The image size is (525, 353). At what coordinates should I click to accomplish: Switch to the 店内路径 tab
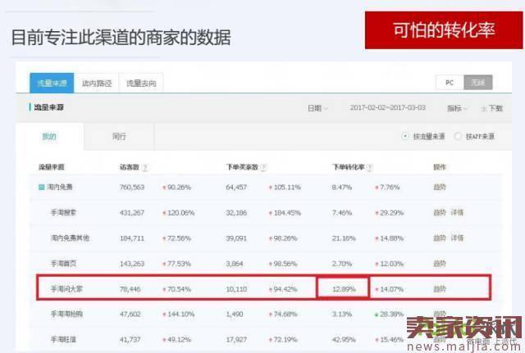coord(97,83)
